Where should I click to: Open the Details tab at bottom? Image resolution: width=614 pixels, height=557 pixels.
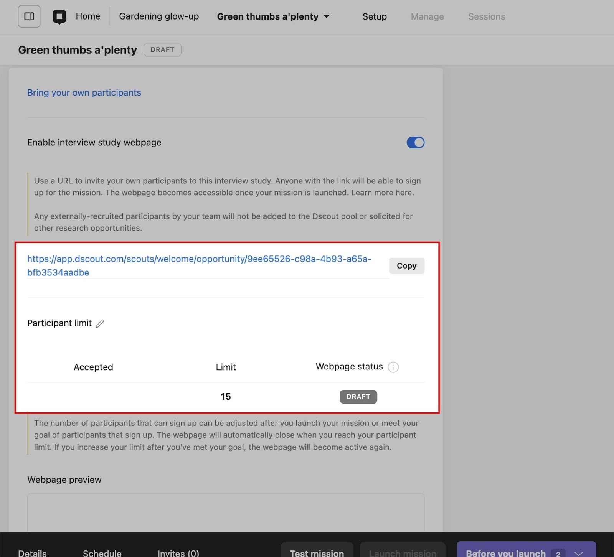(x=33, y=552)
